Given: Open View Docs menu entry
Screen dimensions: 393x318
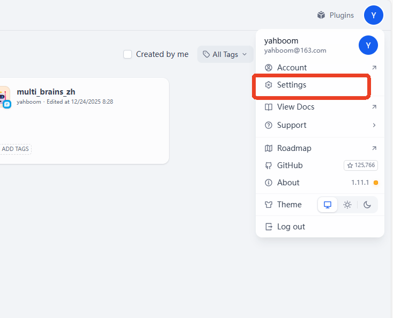Looking at the screenshot, I should click(x=320, y=107).
